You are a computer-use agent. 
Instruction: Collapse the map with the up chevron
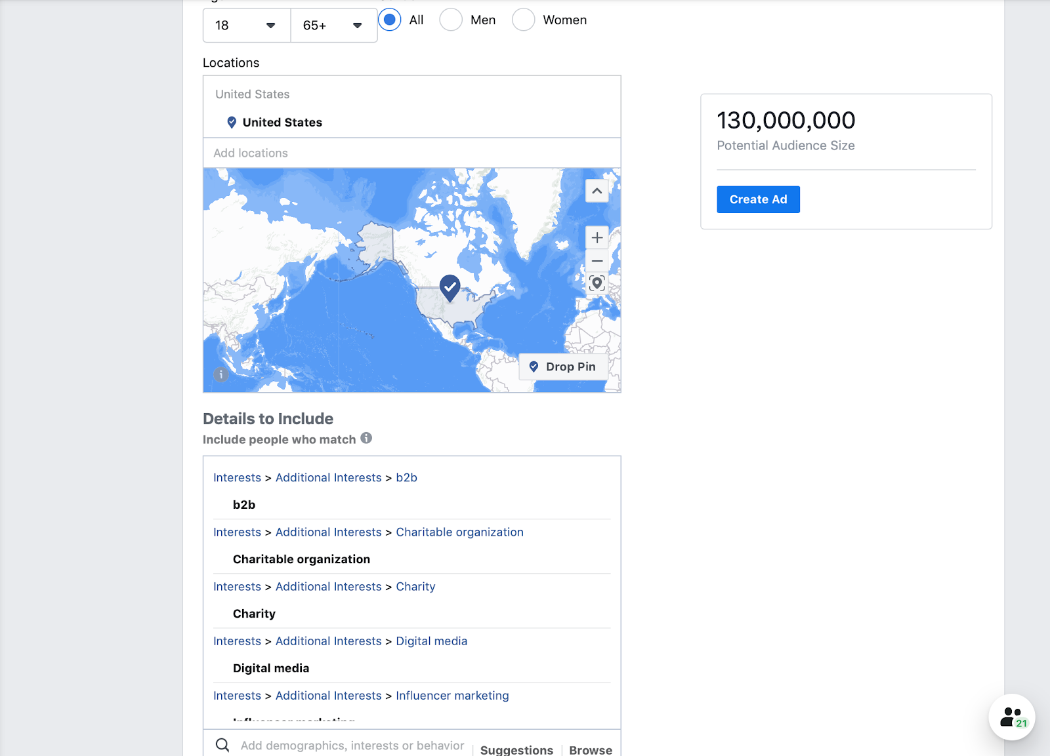[x=597, y=191]
